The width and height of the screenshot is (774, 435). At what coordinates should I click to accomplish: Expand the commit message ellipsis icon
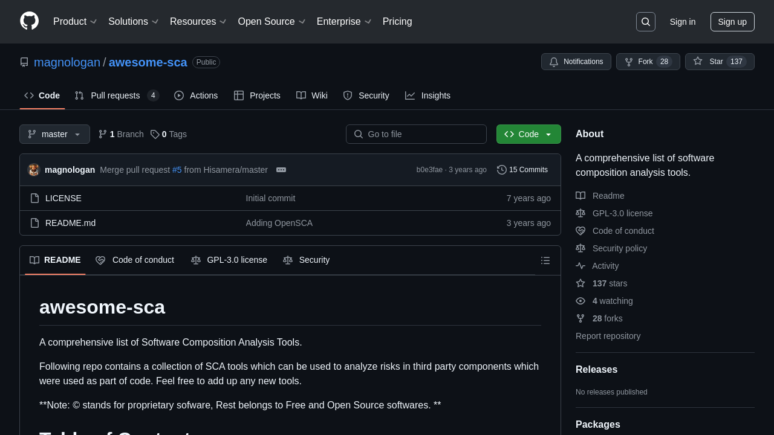[281, 170]
